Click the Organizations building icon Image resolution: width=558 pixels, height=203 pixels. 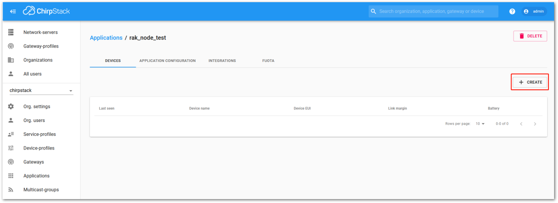click(x=11, y=60)
